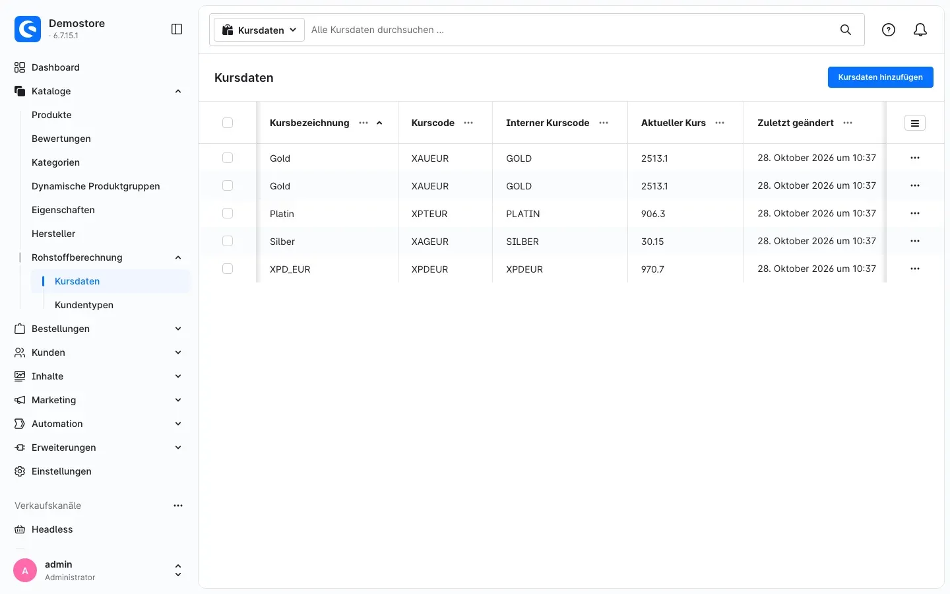950x594 pixels.
Task: Open row actions menu for Silber
Action: tap(915, 241)
